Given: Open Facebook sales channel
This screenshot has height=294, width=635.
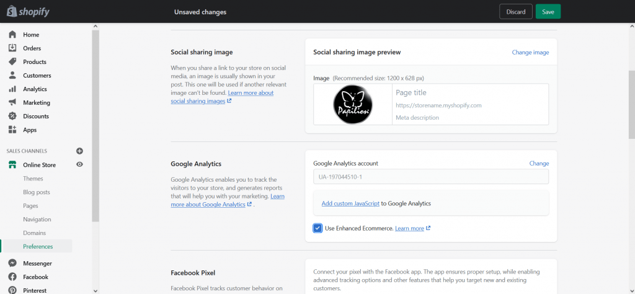Looking at the screenshot, I should (x=35, y=277).
